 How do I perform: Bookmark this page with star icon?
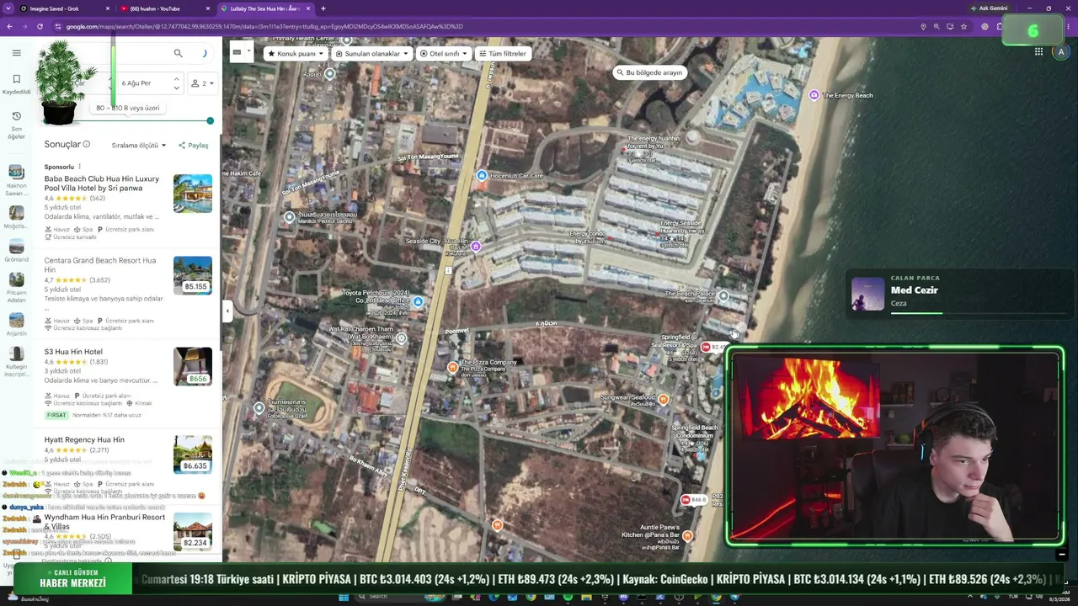963,27
